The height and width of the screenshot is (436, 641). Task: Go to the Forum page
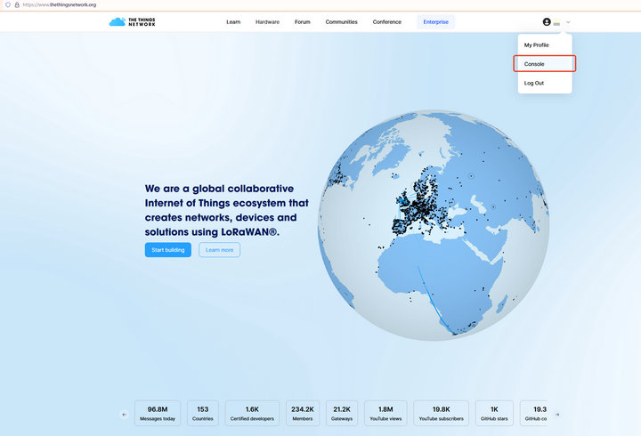[303, 21]
